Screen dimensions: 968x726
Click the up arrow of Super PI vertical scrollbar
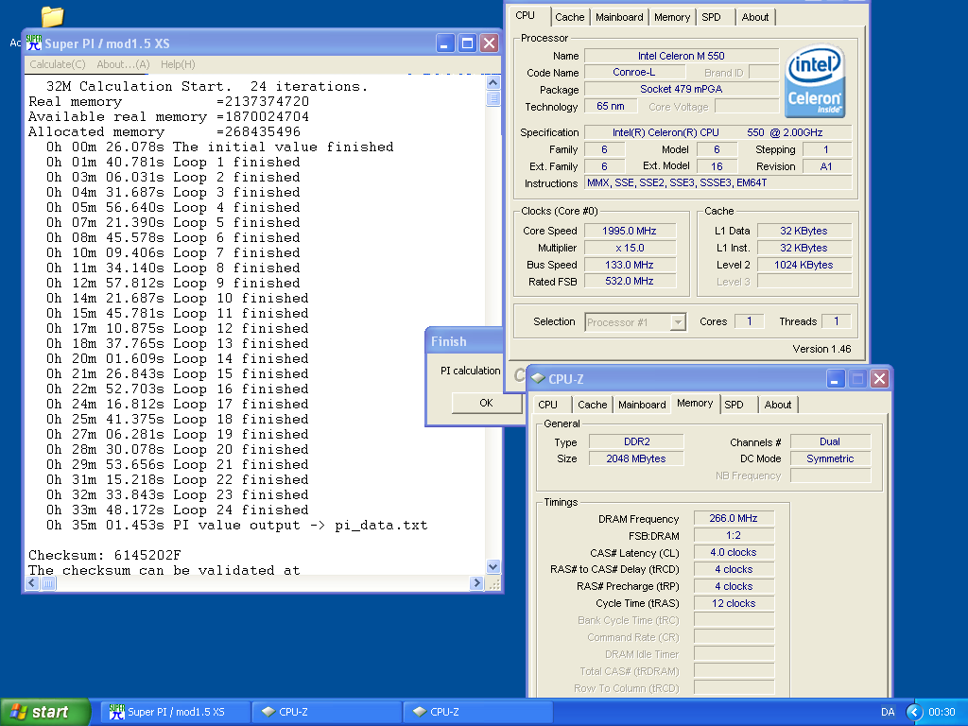[x=493, y=82]
